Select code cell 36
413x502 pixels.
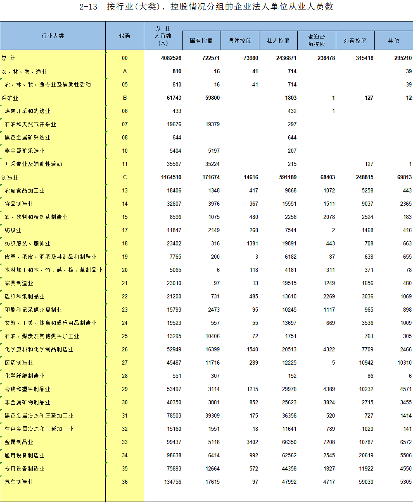point(125,482)
